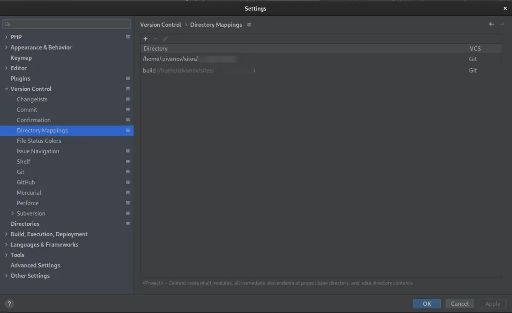Add a new directory mapping with the plus icon
The image size is (512, 313).
coord(145,39)
